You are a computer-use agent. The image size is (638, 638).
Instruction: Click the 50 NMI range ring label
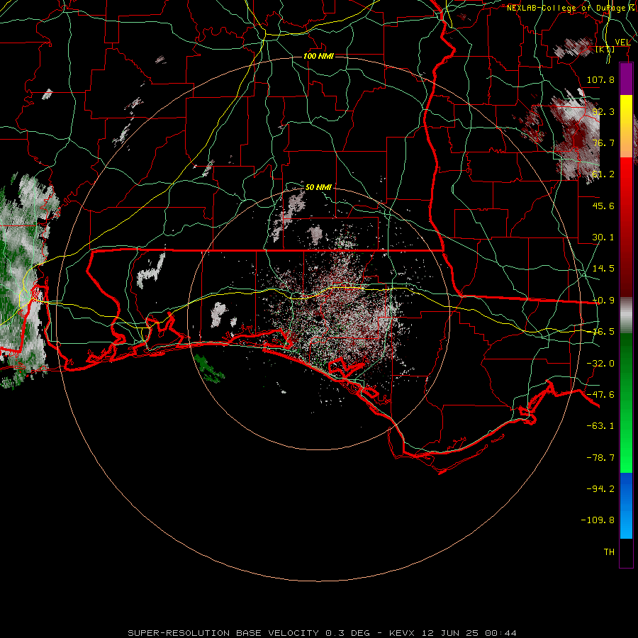pos(318,187)
